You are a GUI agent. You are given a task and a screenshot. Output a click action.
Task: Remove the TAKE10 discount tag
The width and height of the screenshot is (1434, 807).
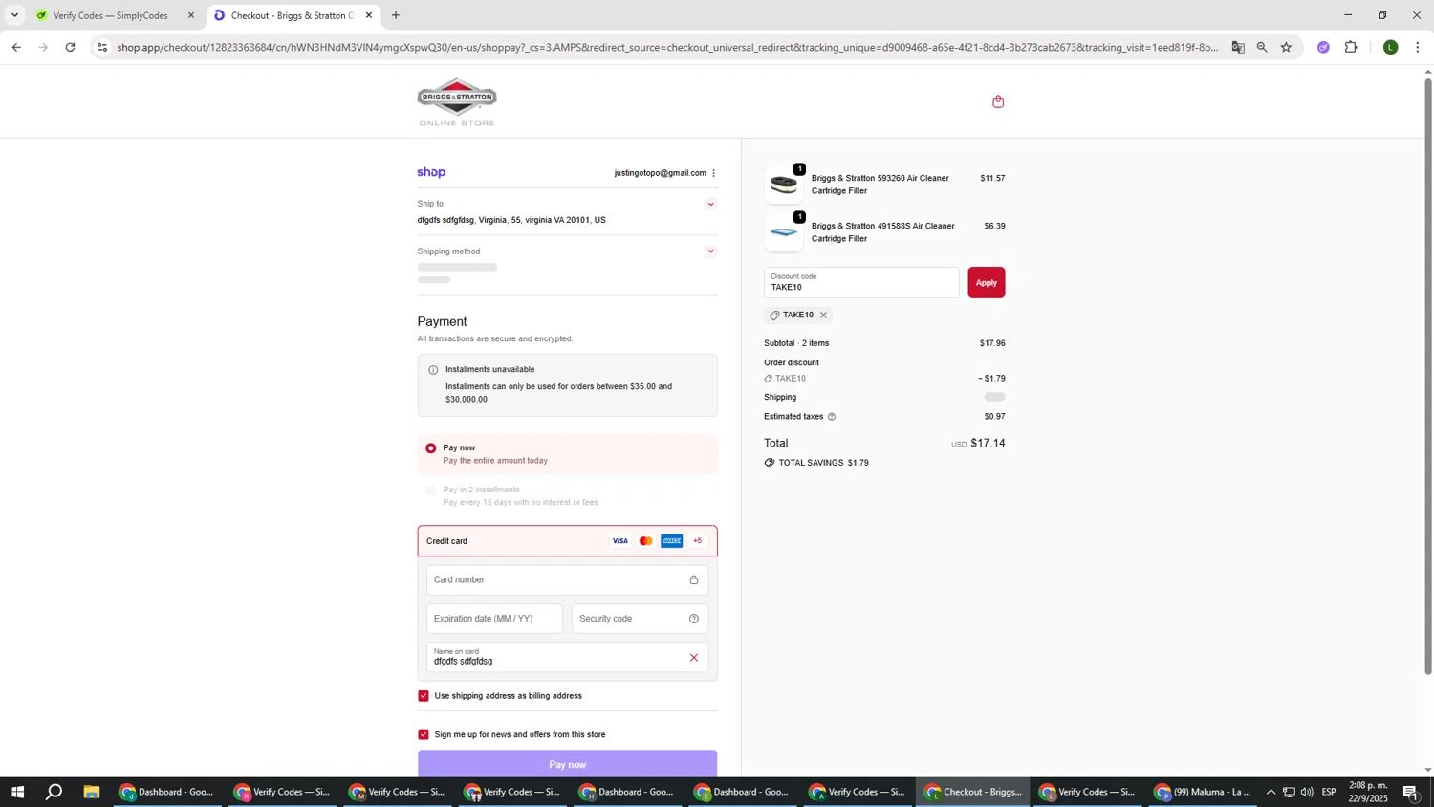point(823,316)
